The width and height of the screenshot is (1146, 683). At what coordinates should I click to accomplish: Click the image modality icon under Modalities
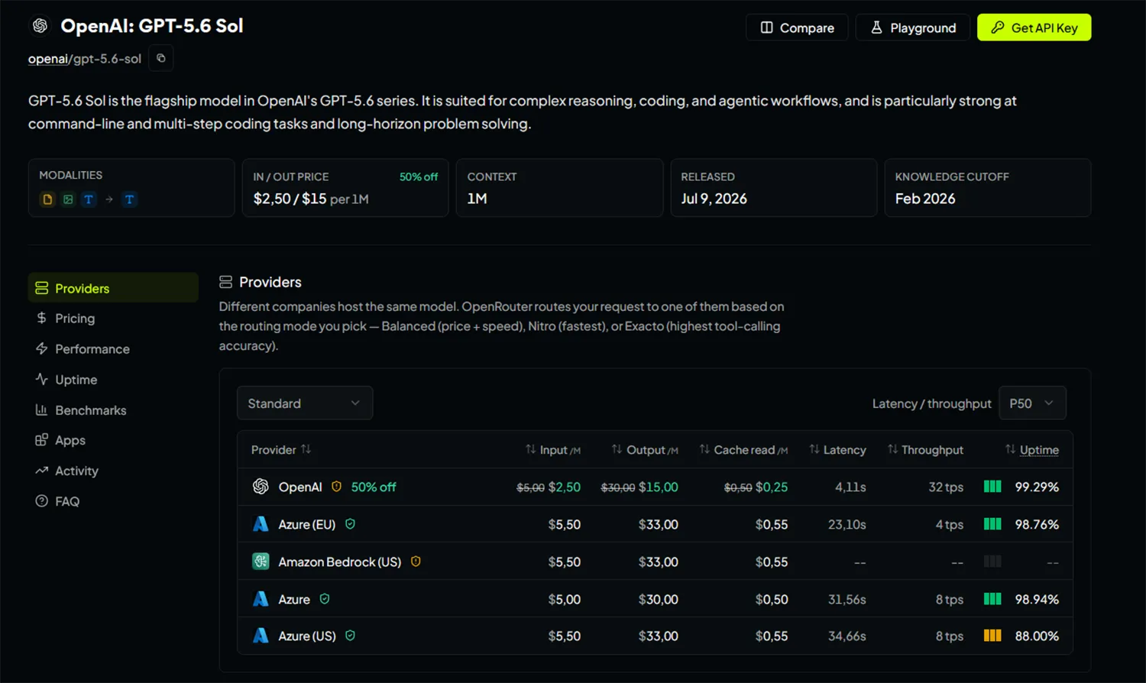click(x=68, y=199)
